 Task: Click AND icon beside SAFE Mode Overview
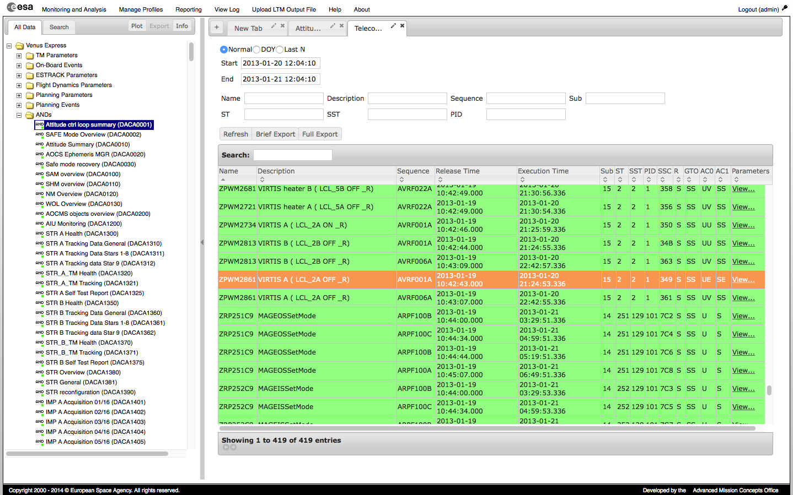click(40, 134)
